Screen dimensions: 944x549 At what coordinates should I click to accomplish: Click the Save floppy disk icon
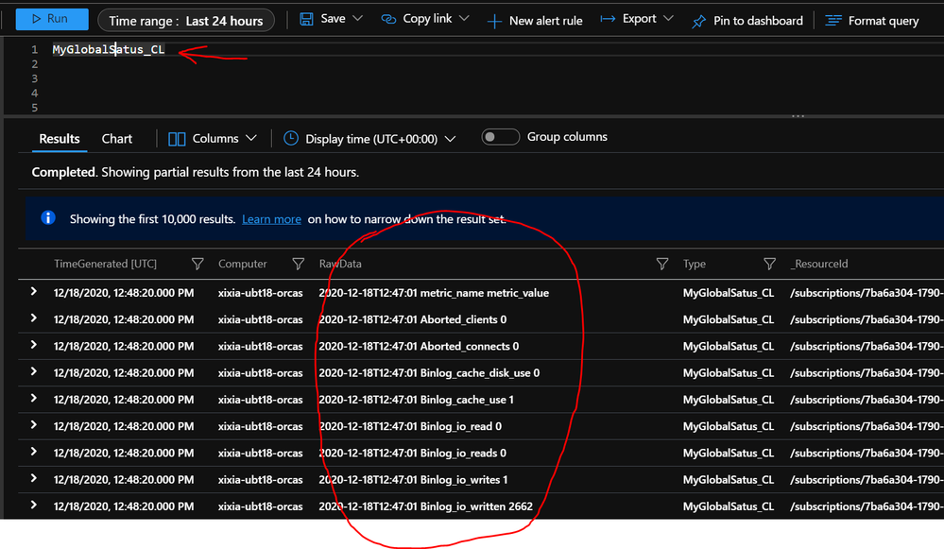coord(306,19)
